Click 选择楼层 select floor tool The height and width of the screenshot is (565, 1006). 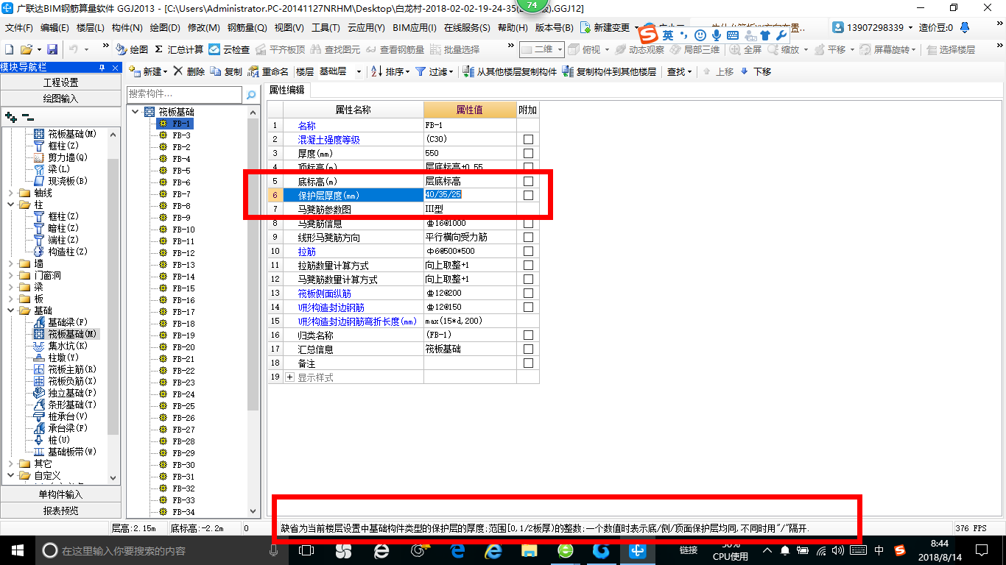coord(952,49)
